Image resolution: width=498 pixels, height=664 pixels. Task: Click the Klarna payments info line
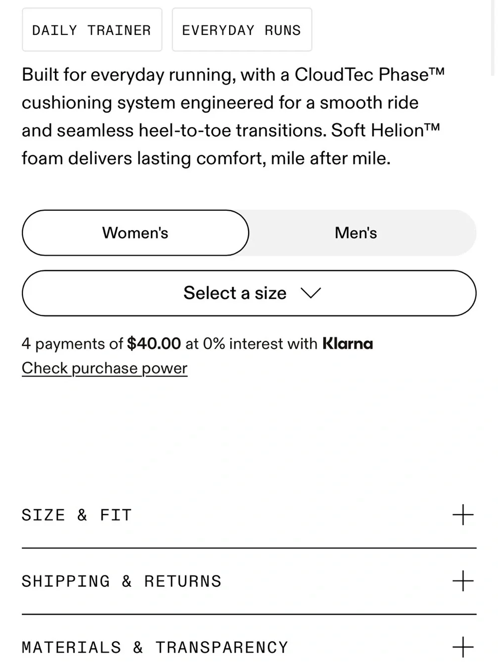click(197, 344)
